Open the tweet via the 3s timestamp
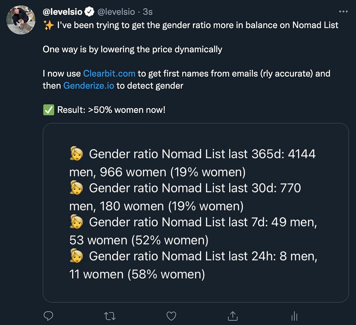Image resolution: width=356 pixels, height=325 pixels. click(147, 12)
